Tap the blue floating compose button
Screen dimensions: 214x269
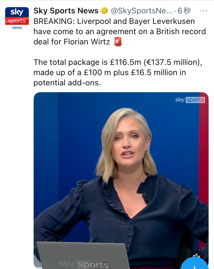(x=195, y=263)
